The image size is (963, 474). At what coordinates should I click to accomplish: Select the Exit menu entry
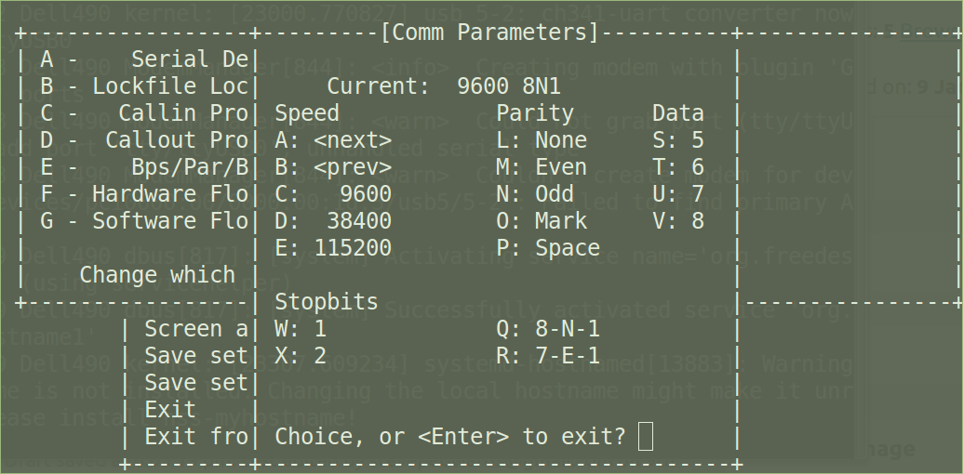point(170,410)
